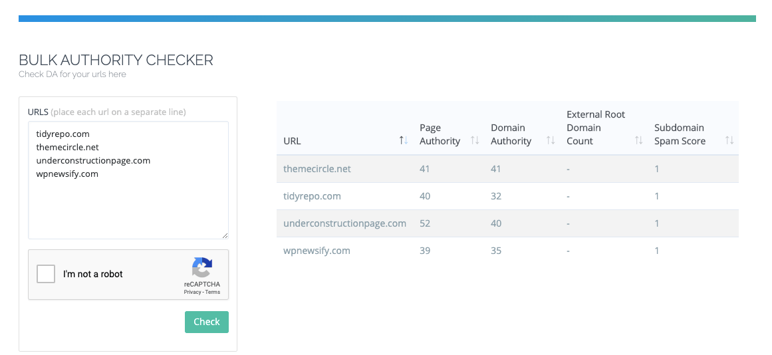This screenshot has width=772, height=355.
Task: Select Domain Authority value 35 for wpnewsify.com
Action: click(x=496, y=251)
